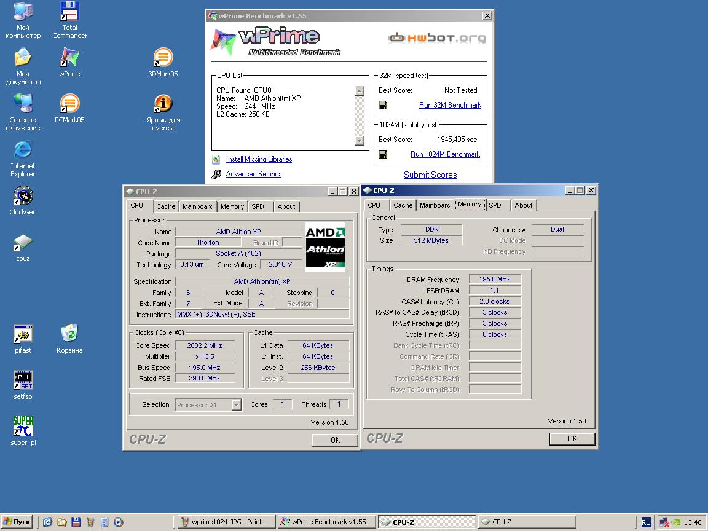Click the RU language indicator in tray
708x531 pixels.
[x=646, y=522]
